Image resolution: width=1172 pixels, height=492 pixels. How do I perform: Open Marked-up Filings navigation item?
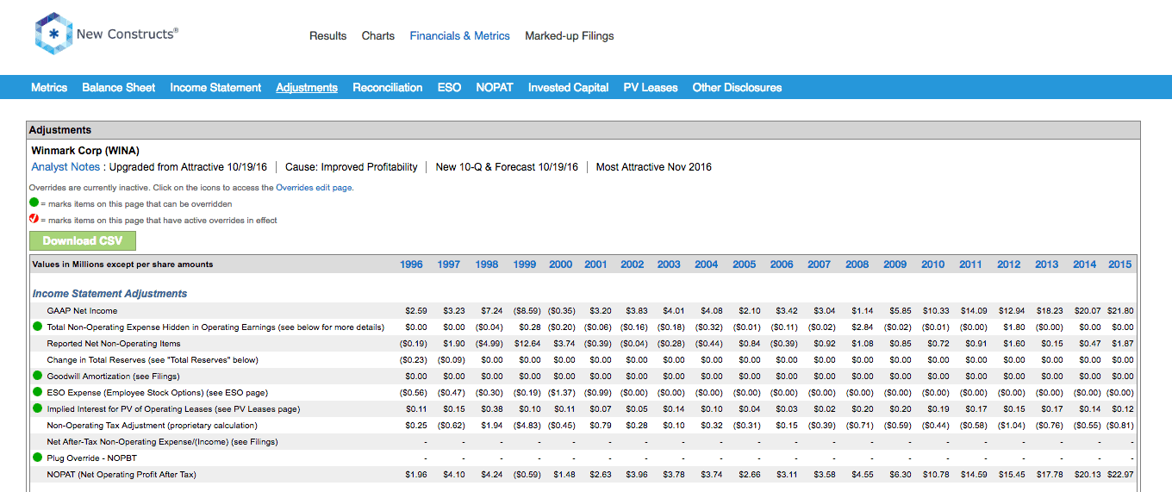(x=570, y=36)
